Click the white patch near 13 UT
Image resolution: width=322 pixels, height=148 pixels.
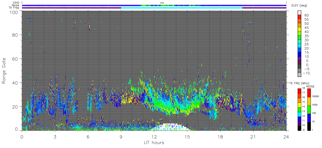tap(170, 127)
